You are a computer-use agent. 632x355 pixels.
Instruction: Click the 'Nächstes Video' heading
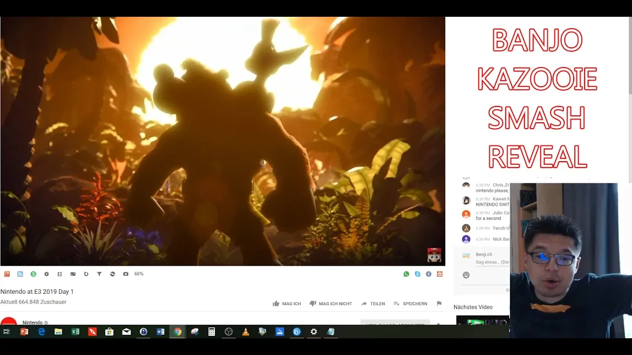(x=473, y=307)
